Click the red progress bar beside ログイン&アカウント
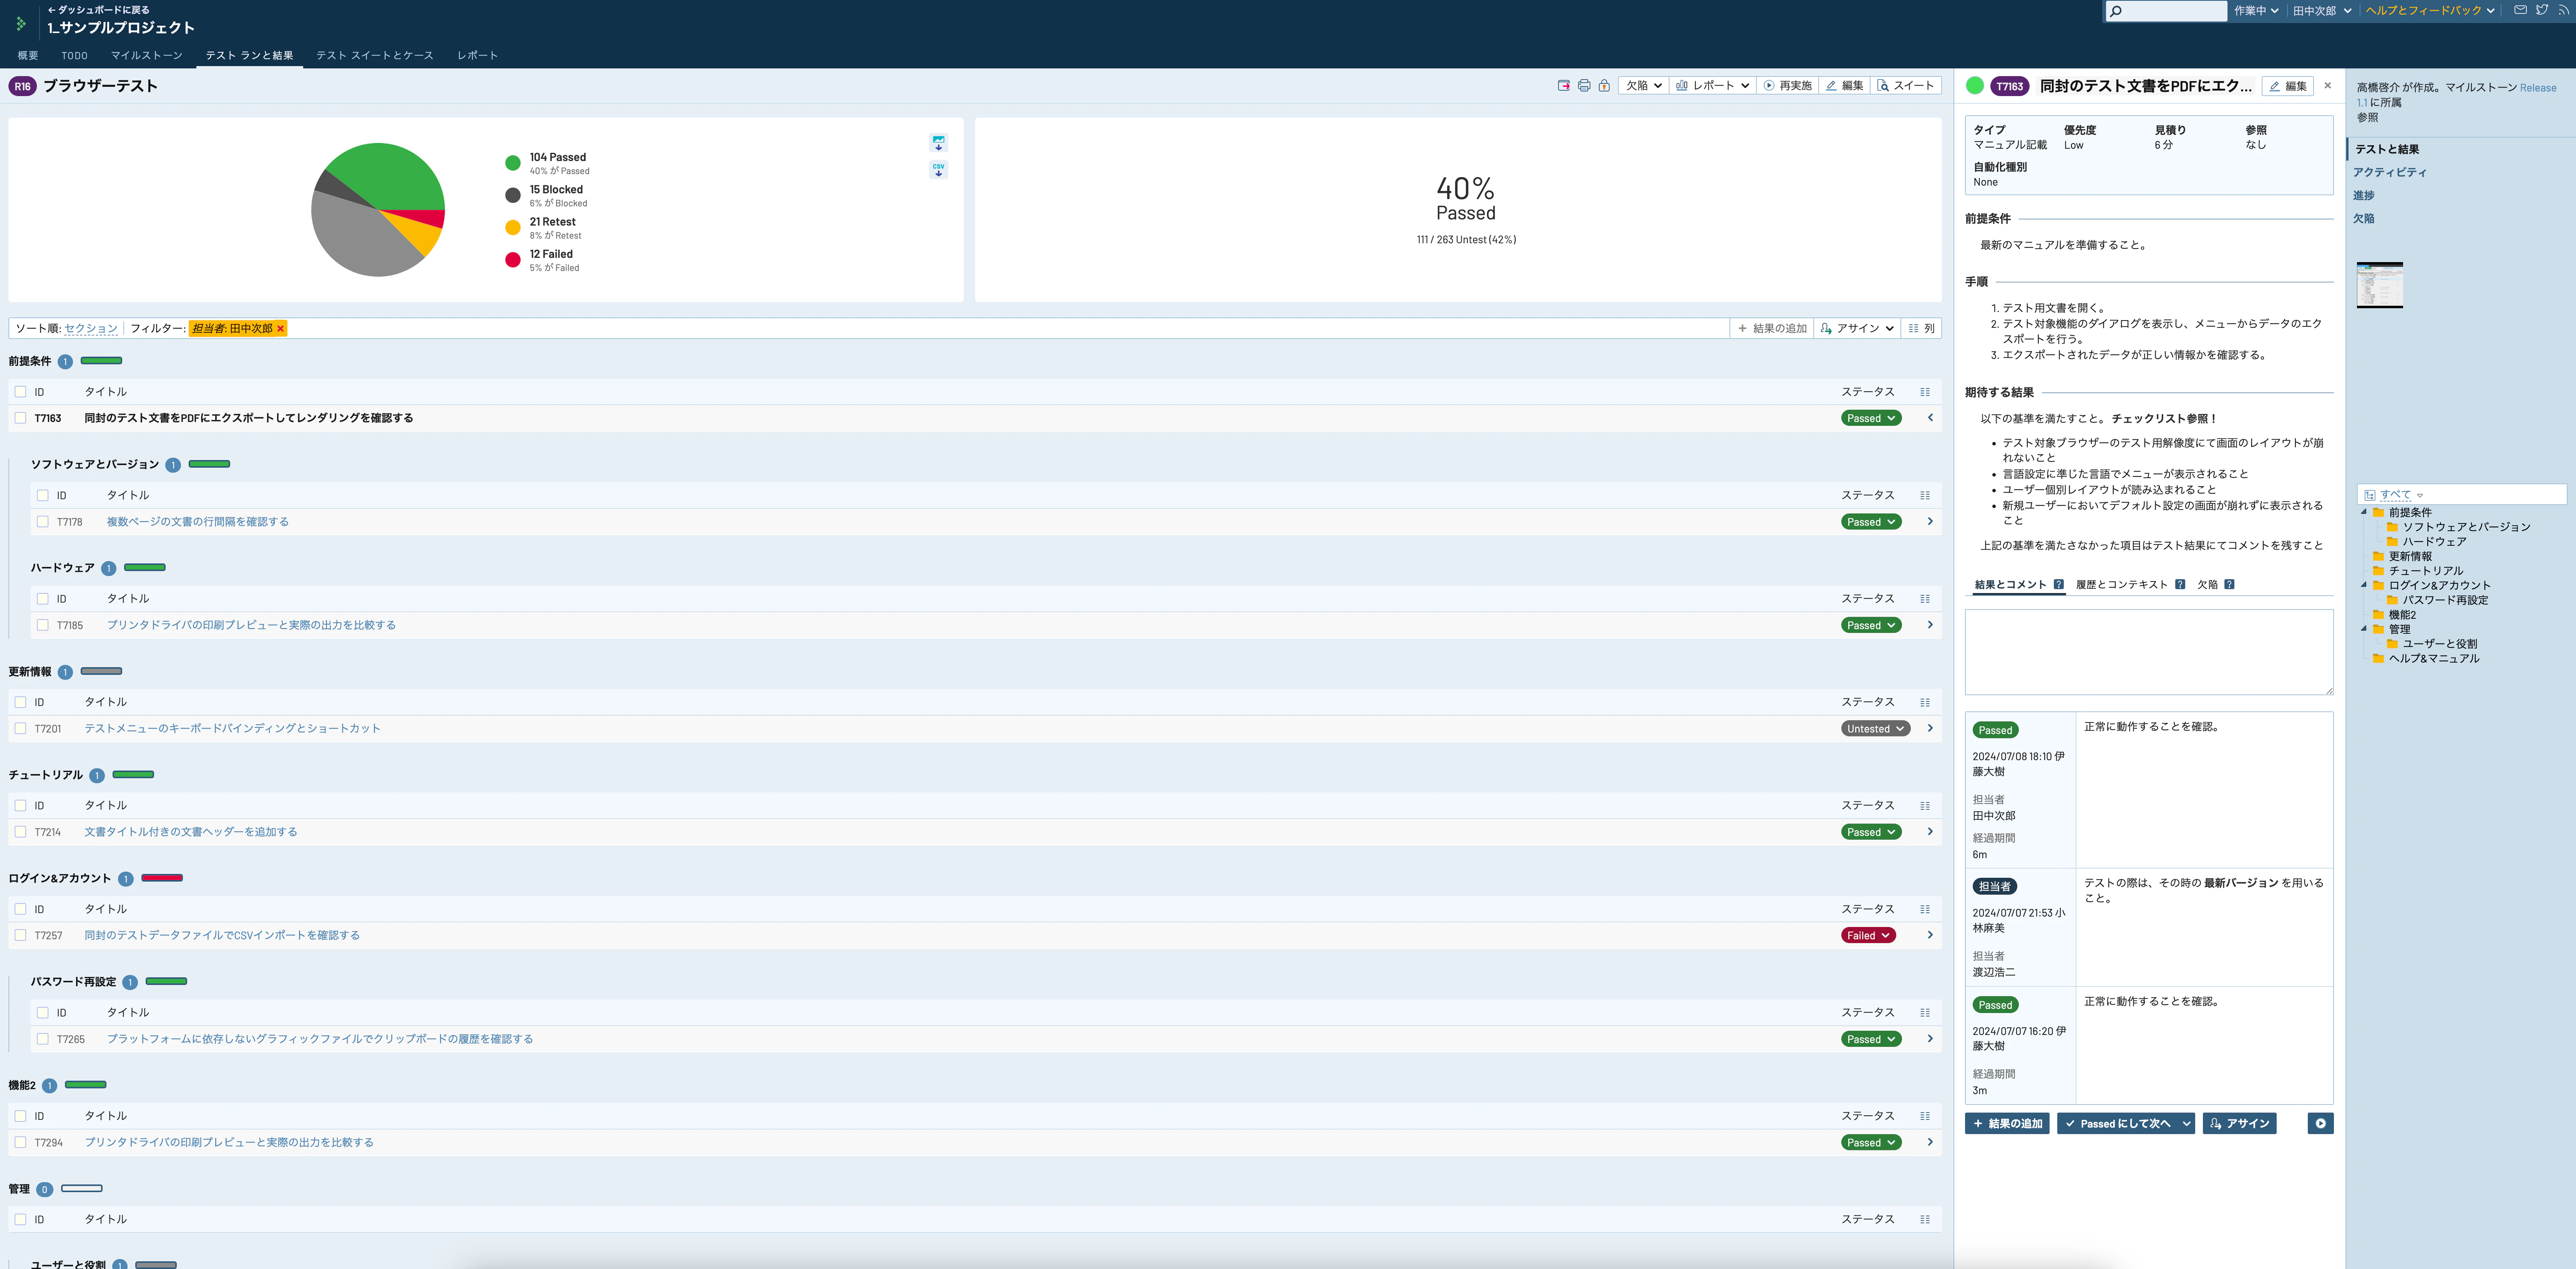 (162, 878)
